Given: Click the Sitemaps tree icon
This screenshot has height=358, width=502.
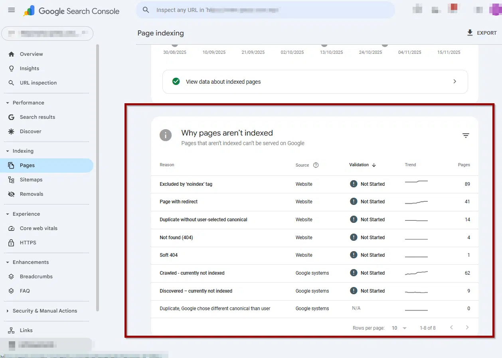Looking at the screenshot, I should coord(11,180).
